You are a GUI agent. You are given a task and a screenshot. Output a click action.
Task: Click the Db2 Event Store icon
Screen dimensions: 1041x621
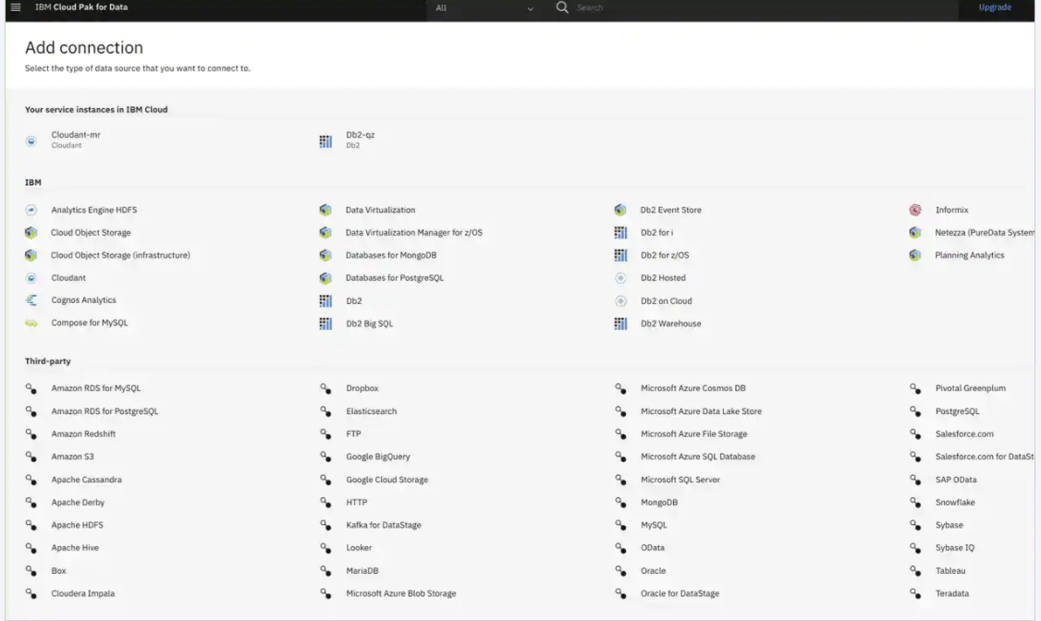(620, 210)
